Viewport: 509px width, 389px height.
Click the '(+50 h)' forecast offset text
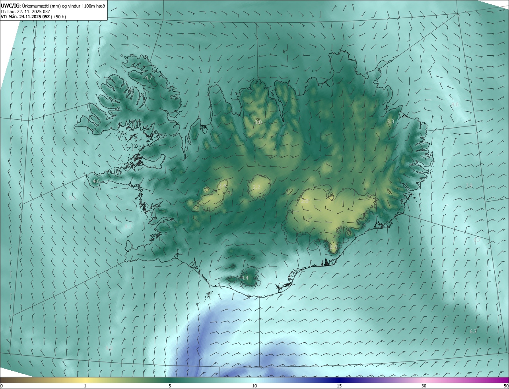[58, 17]
